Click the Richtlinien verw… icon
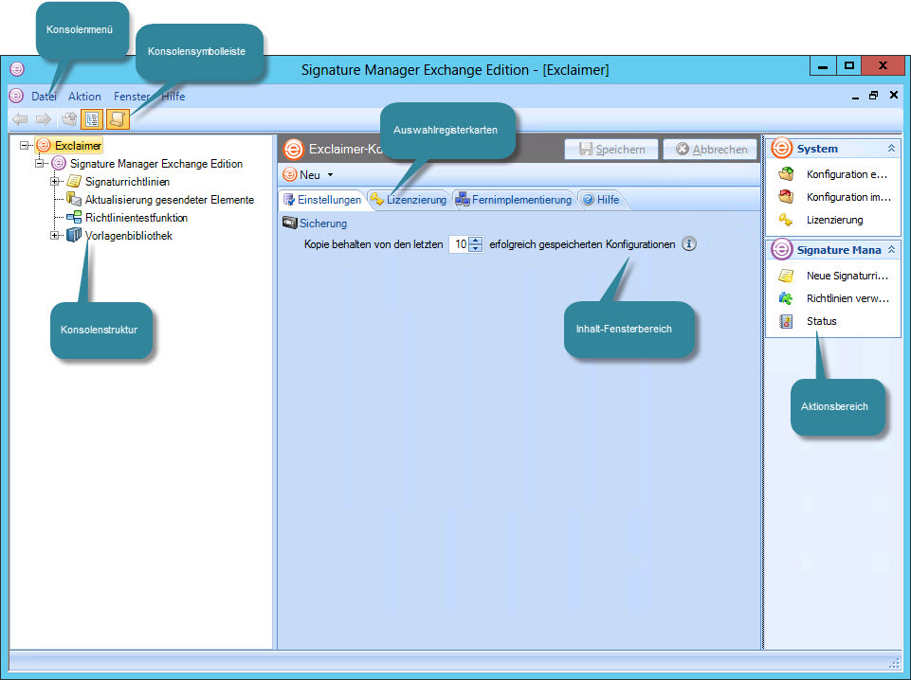Image resolution: width=911 pixels, height=680 pixels. point(786,298)
